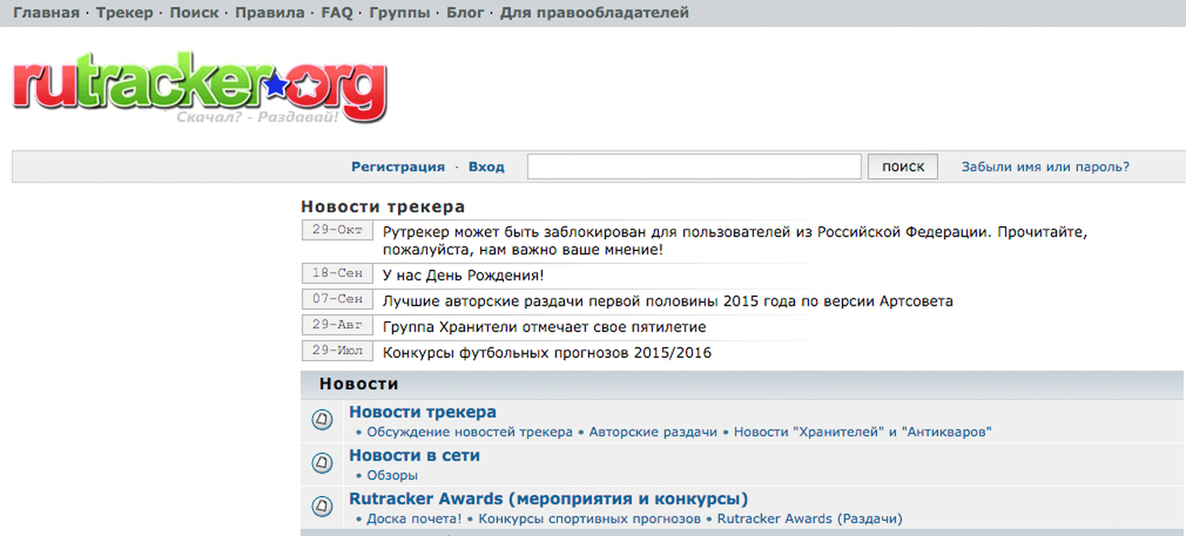Open the Обзоры subforum

tap(392, 475)
